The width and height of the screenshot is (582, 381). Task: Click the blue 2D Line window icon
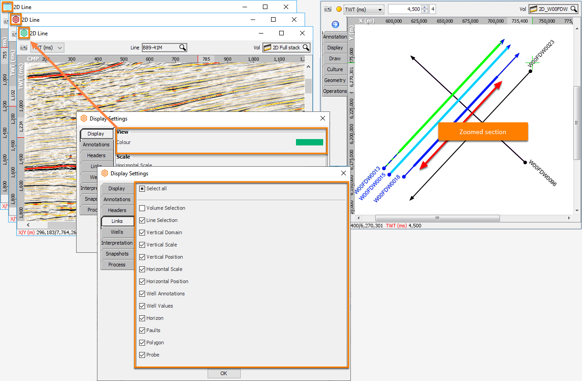pos(8,7)
